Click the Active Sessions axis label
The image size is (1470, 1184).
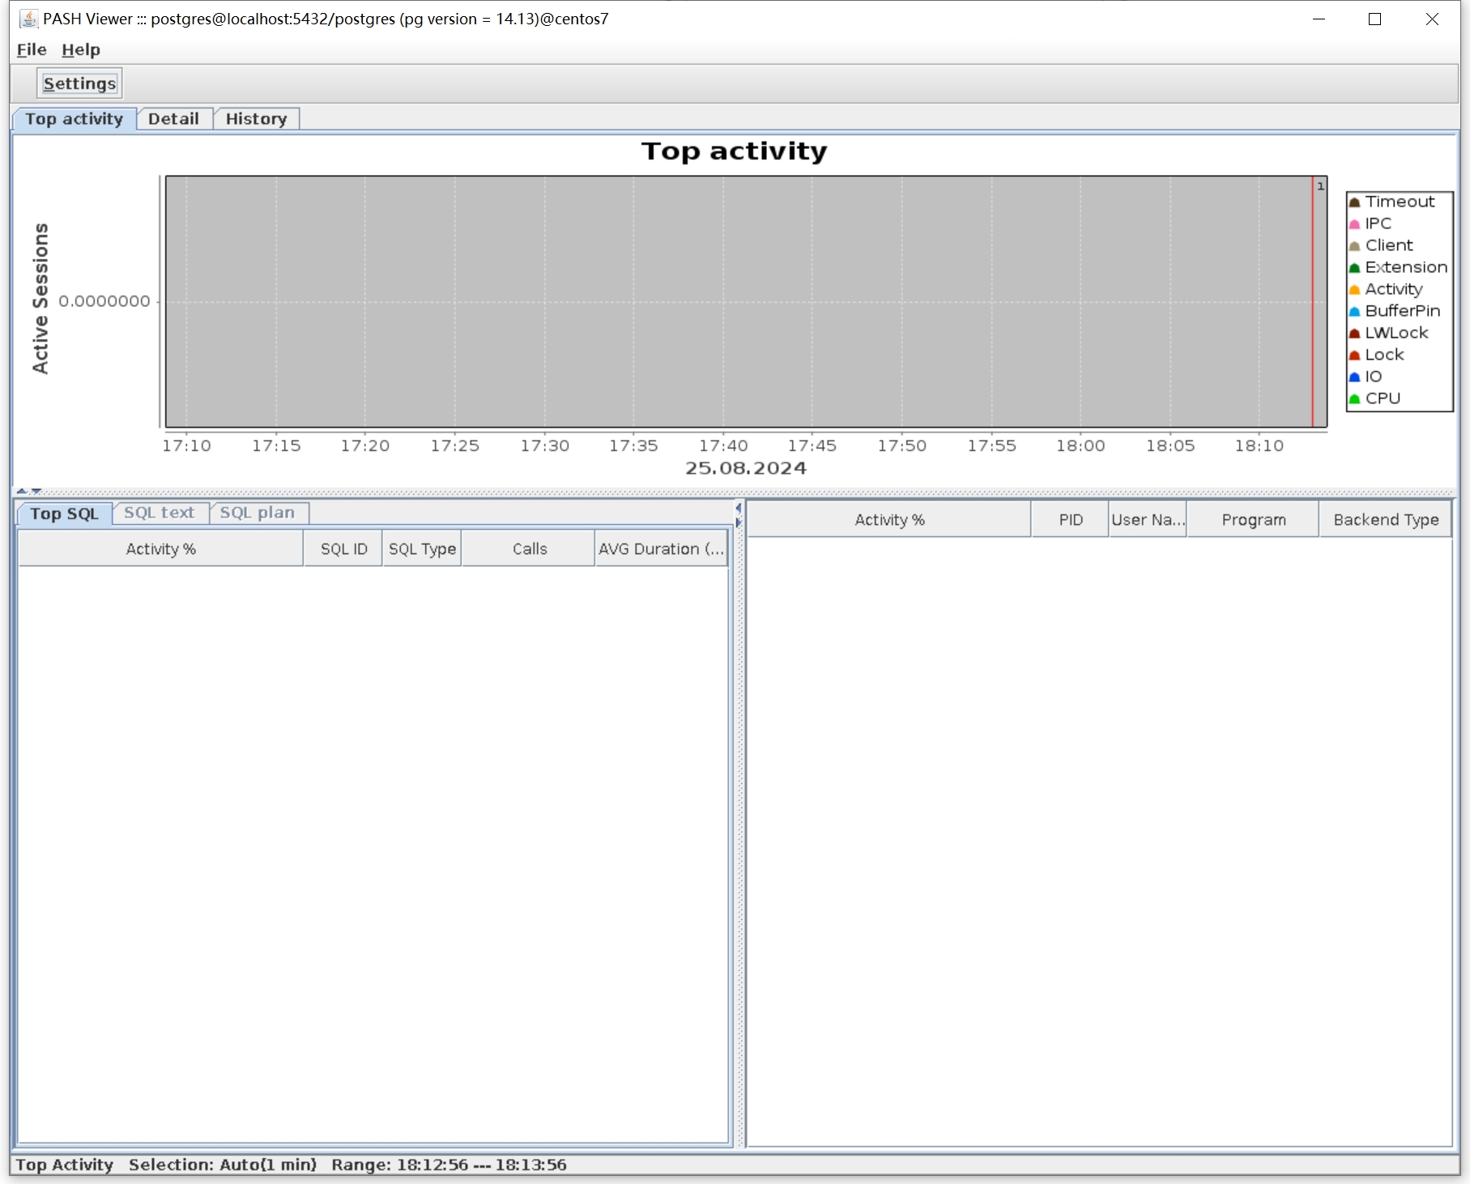coord(40,299)
